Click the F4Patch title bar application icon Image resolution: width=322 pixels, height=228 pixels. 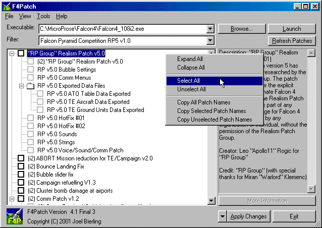click(6, 6)
